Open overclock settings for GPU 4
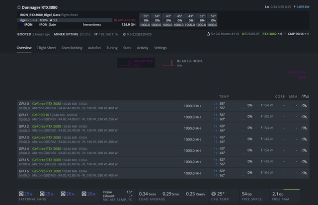Viewport: 318px width, 205px height. (304, 150)
